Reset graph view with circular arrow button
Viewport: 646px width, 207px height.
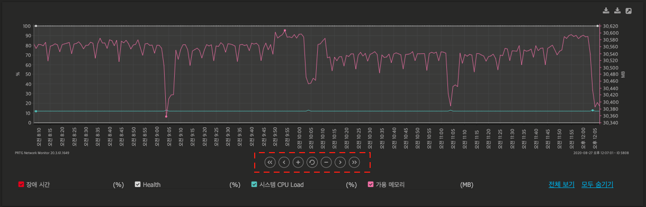click(x=312, y=162)
